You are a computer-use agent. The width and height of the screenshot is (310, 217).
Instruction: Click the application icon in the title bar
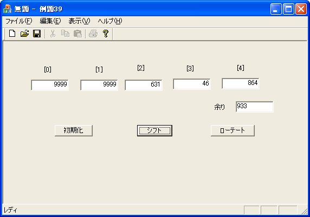7,9
